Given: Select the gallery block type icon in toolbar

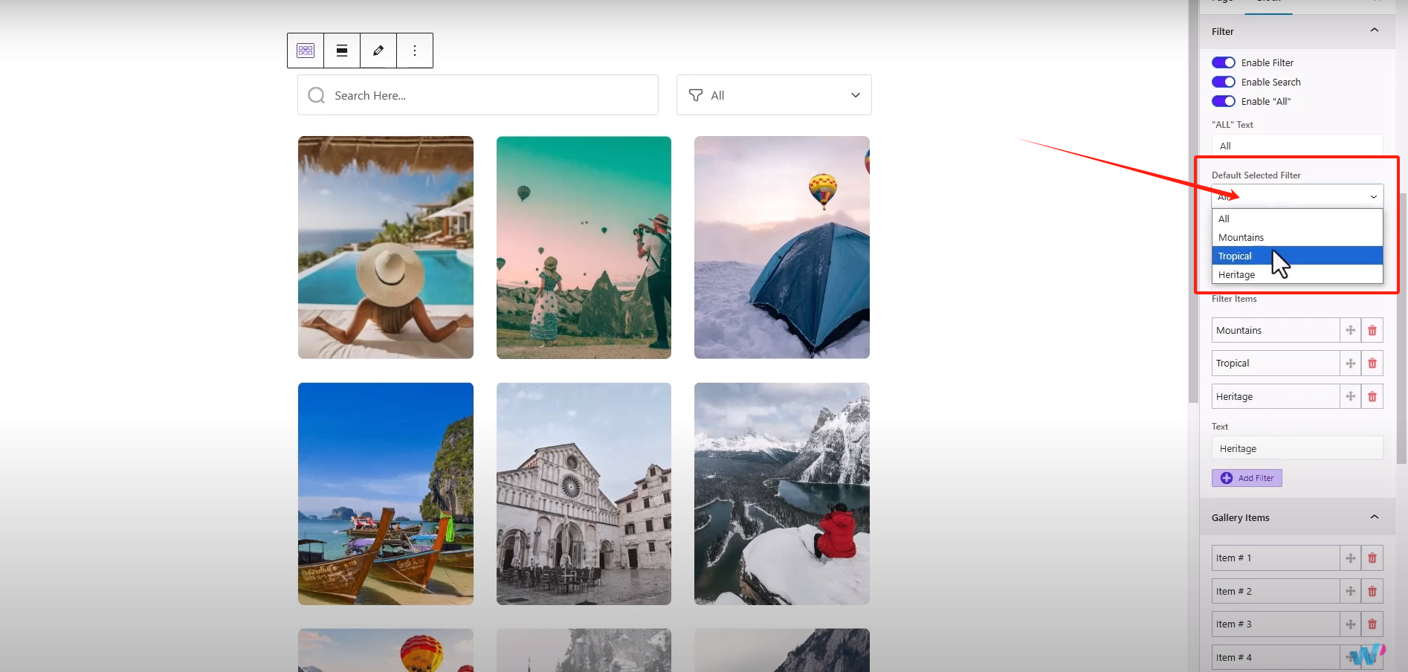Looking at the screenshot, I should click(305, 50).
